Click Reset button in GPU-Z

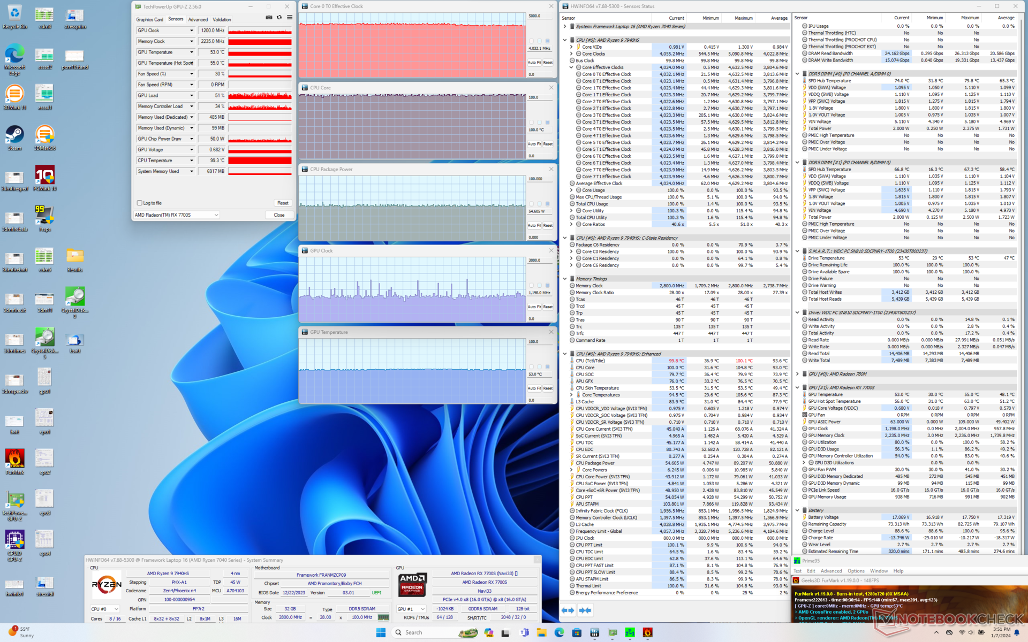coord(283,203)
